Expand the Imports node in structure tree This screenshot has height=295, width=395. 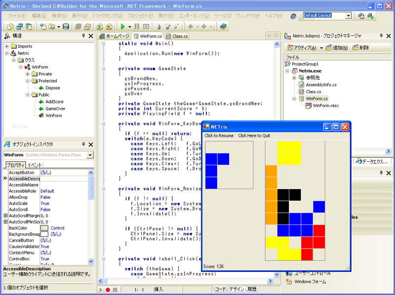7,46
